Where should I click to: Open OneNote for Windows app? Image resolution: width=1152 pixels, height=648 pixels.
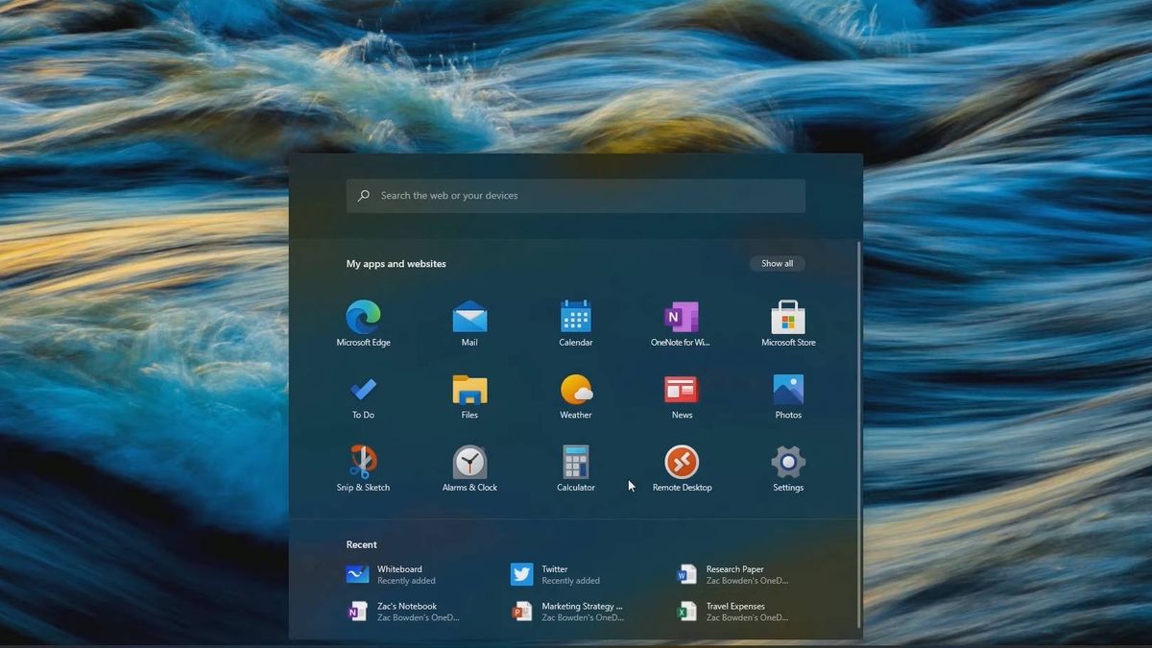point(681,324)
